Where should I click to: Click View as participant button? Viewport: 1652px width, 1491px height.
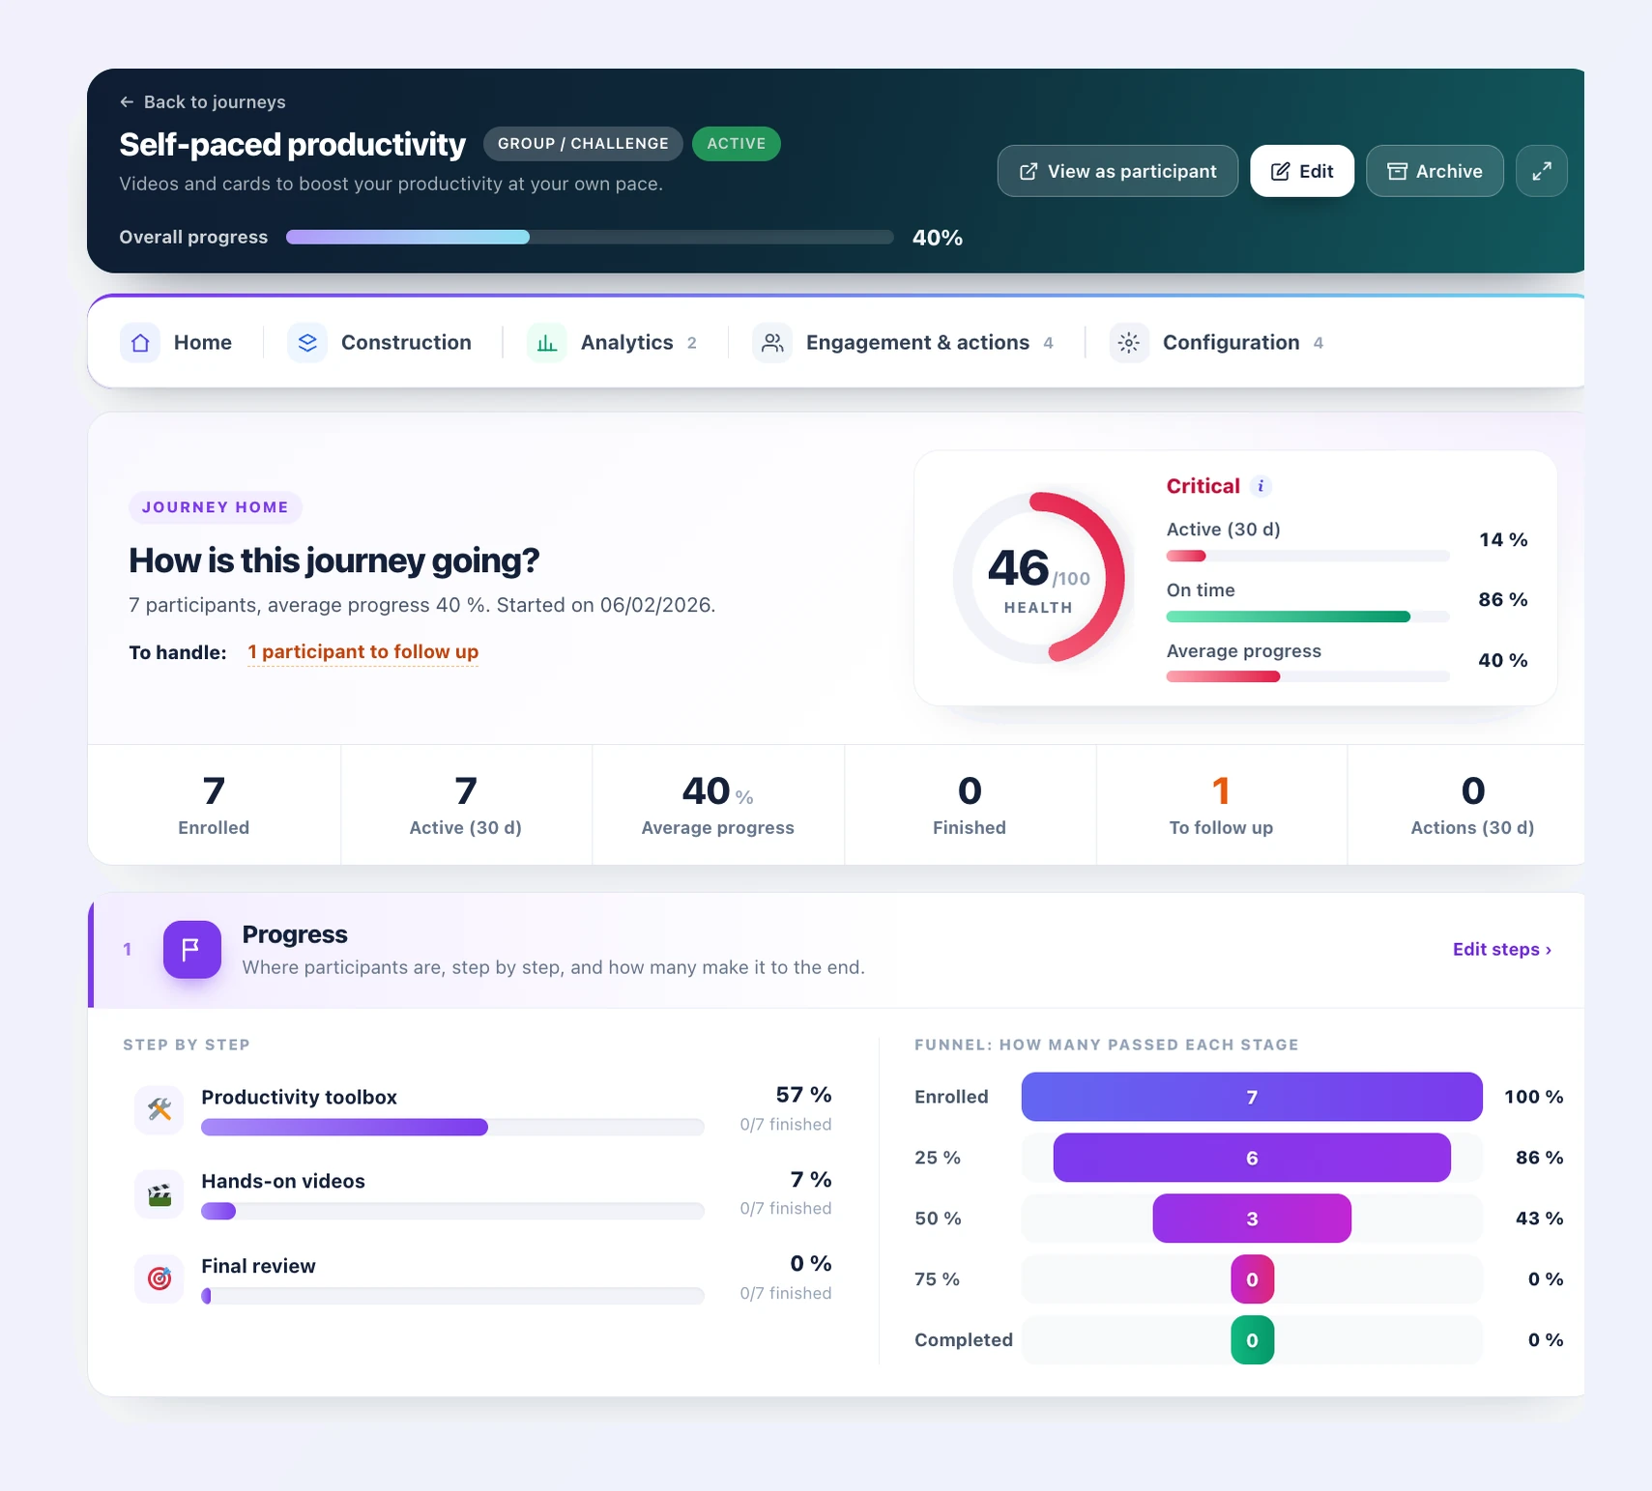[1117, 171]
